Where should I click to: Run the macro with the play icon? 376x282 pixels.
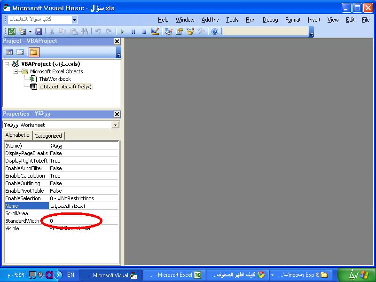pos(122,31)
